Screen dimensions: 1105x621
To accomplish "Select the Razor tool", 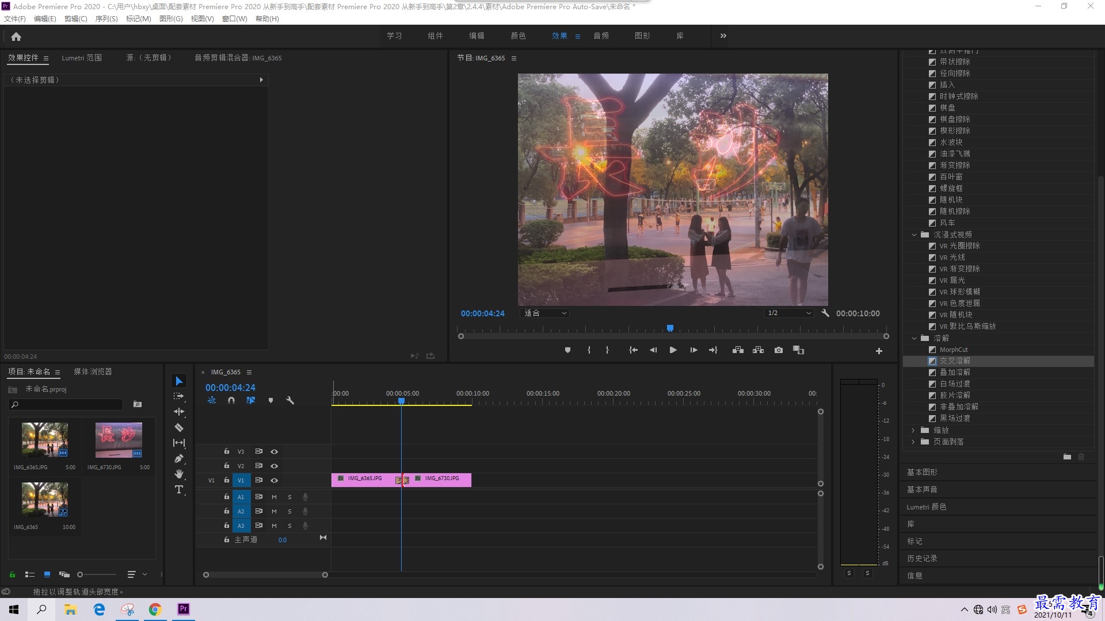I will pos(179,427).
